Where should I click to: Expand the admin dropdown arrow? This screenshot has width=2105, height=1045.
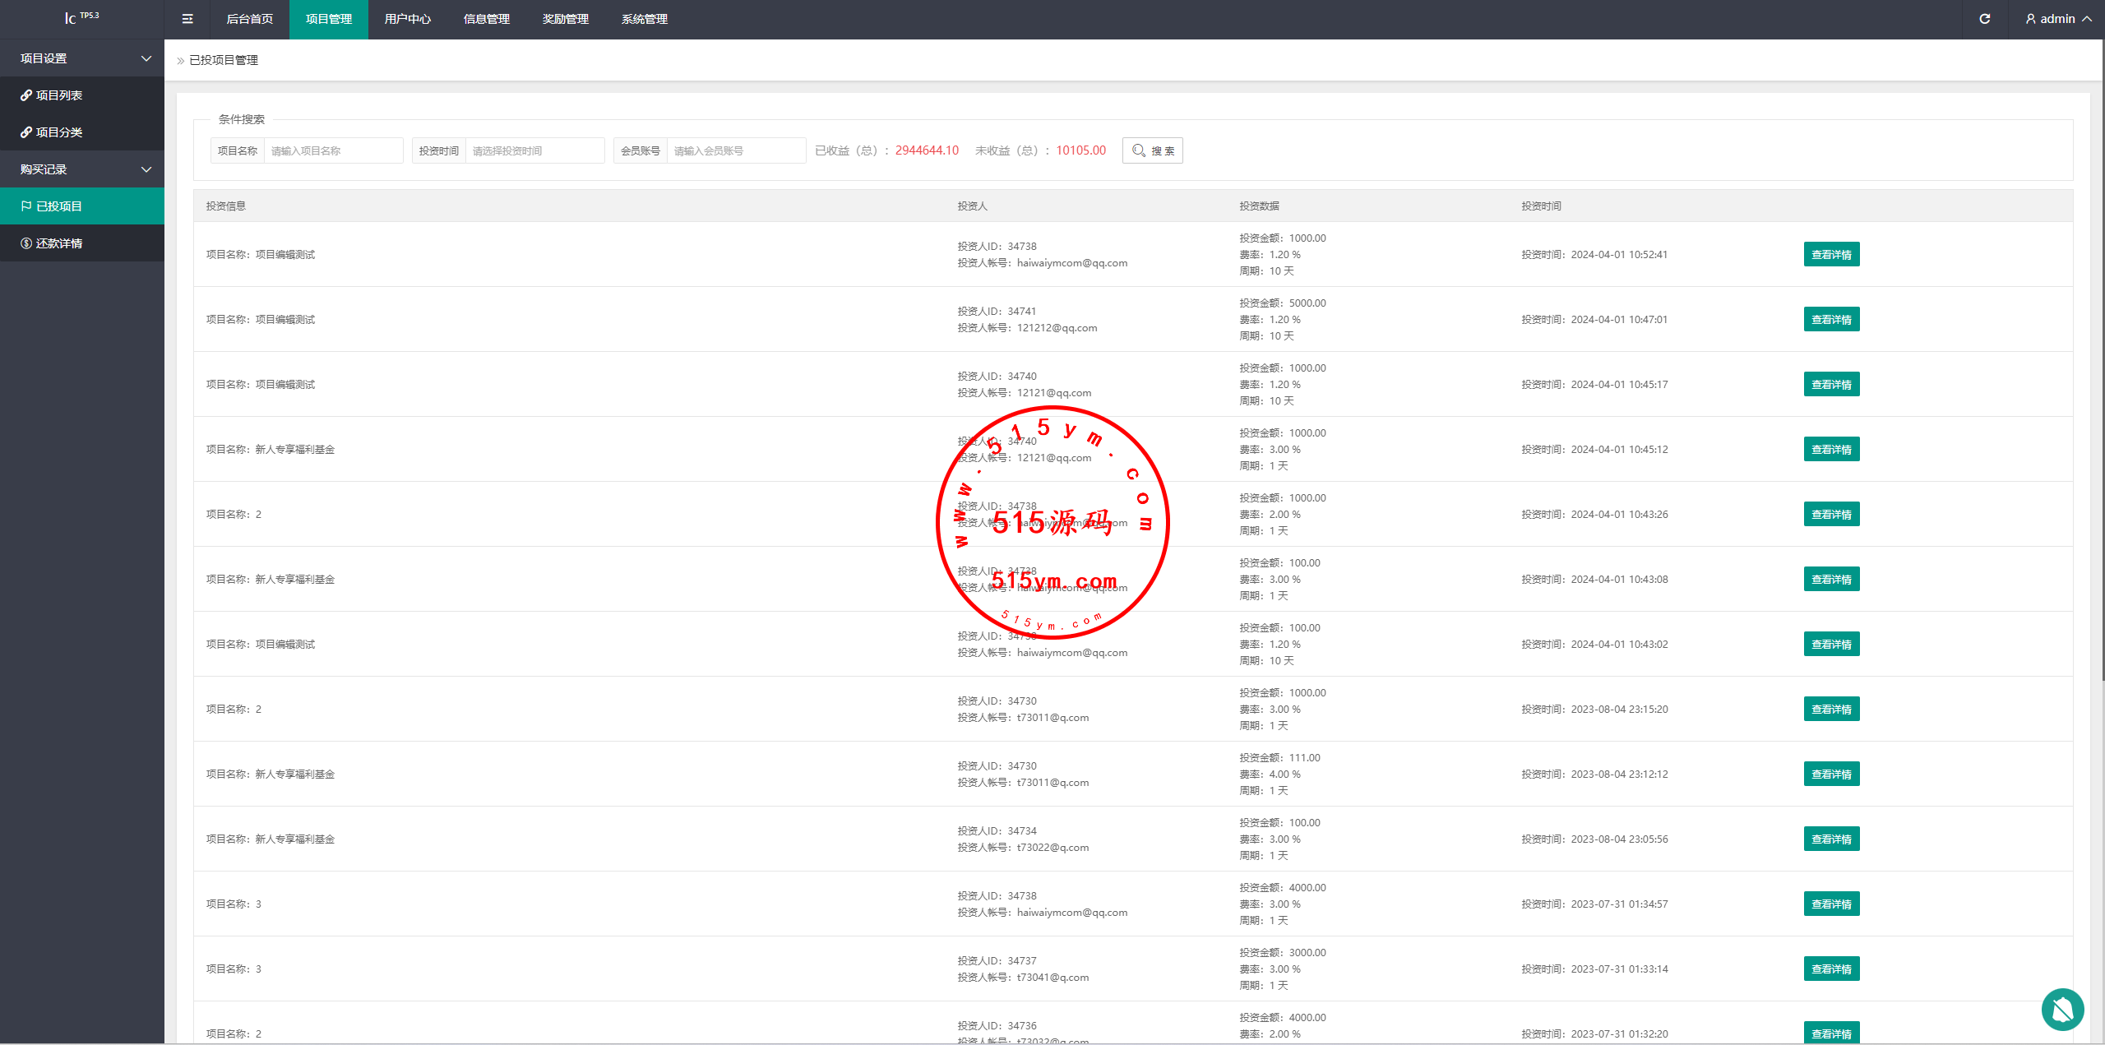click(2087, 19)
